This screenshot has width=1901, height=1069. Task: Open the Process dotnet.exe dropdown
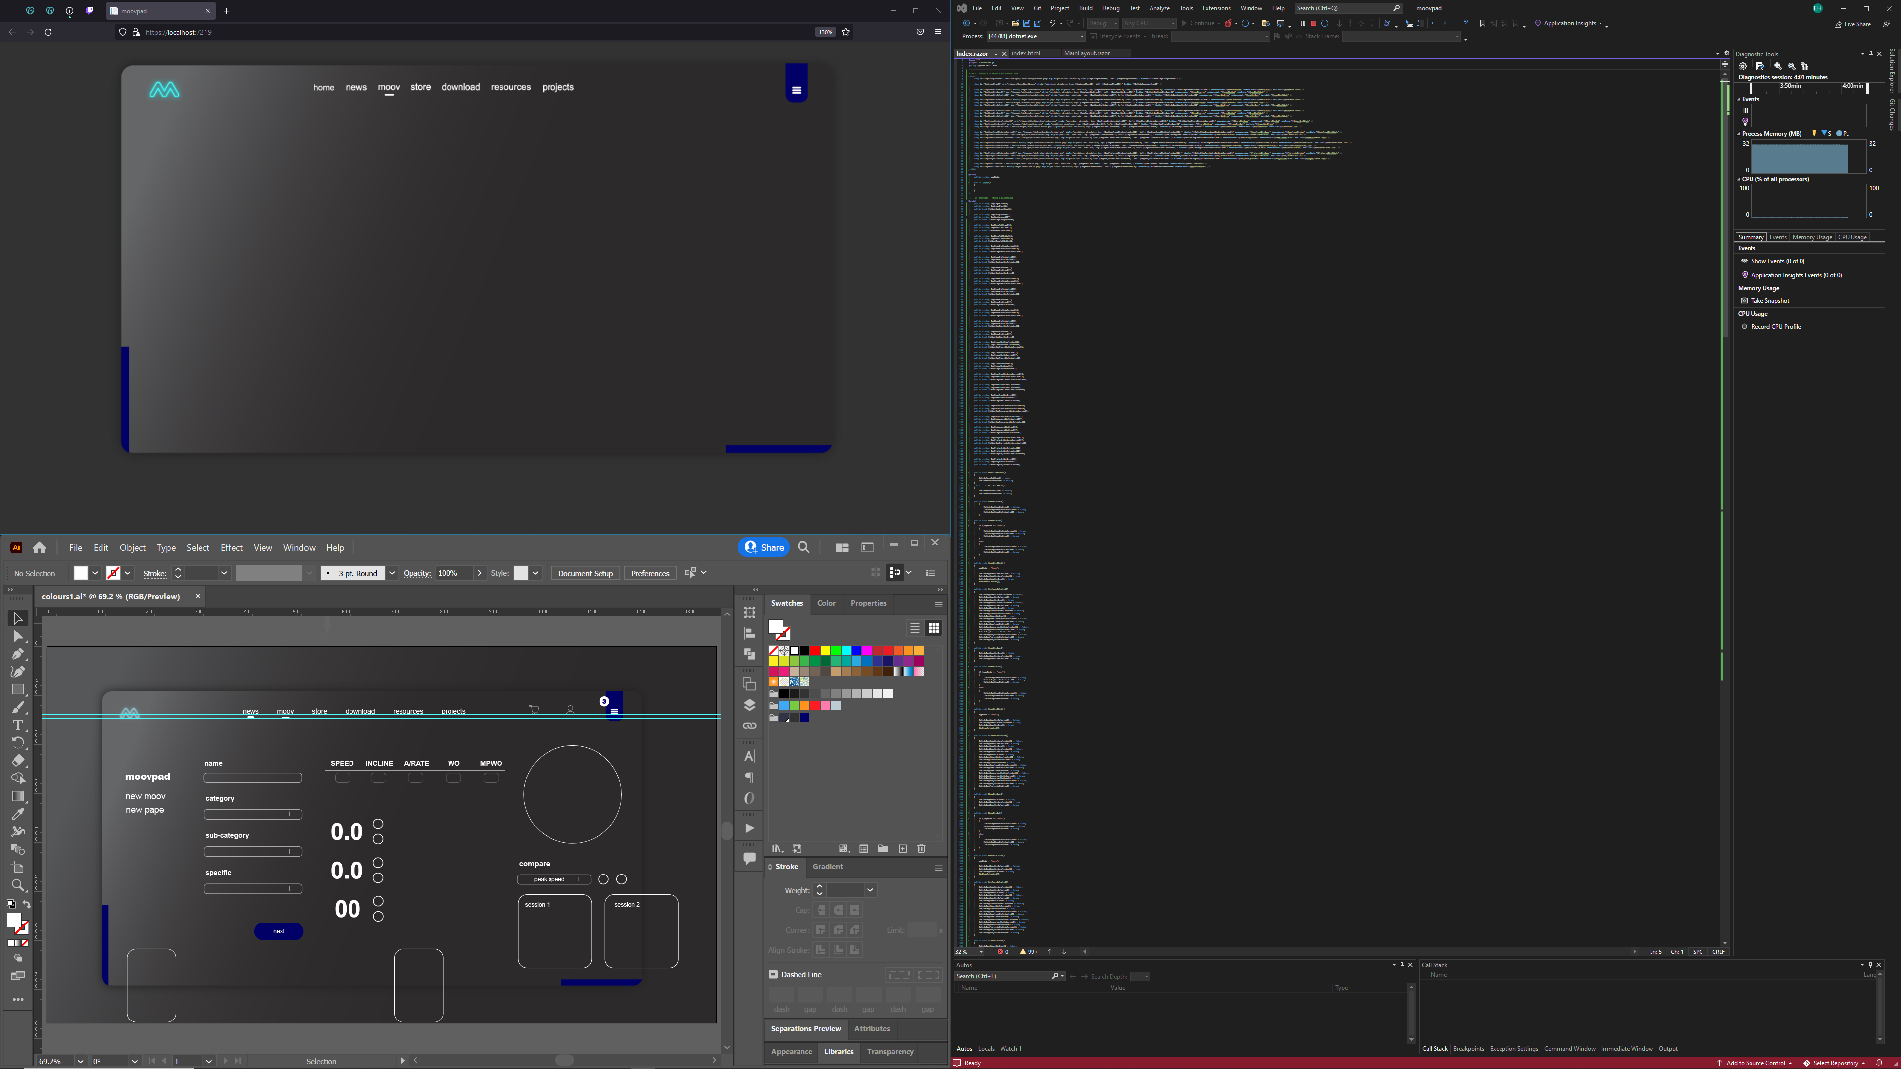[1082, 36]
